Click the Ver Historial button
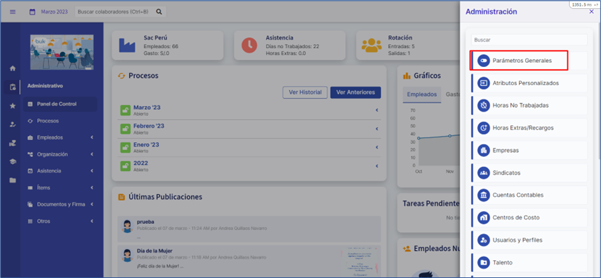The height and width of the screenshot is (278, 601). (x=305, y=93)
